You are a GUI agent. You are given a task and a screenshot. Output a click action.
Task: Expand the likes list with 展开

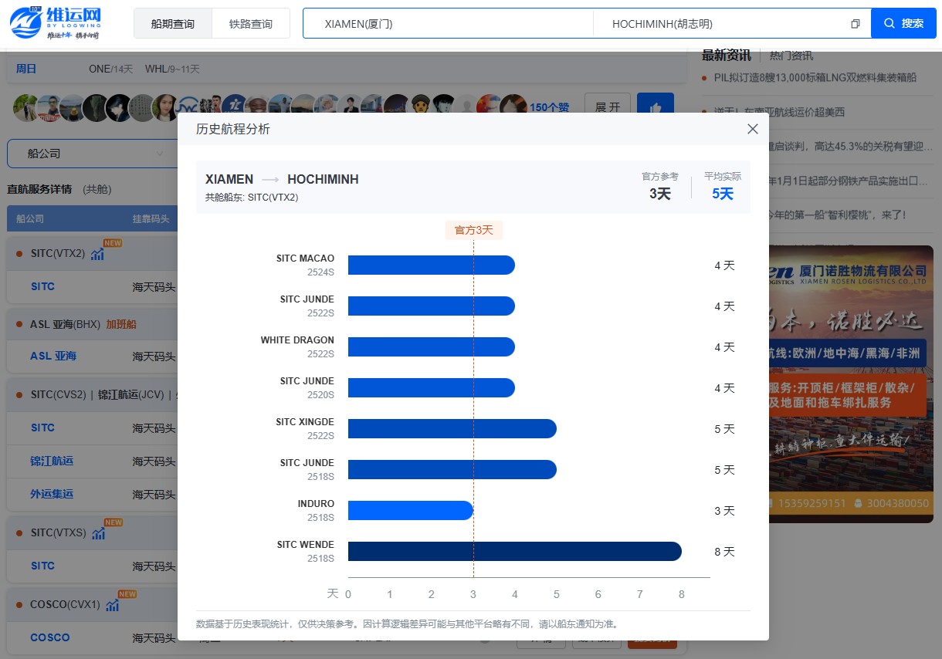pyautogui.click(x=607, y=108)
